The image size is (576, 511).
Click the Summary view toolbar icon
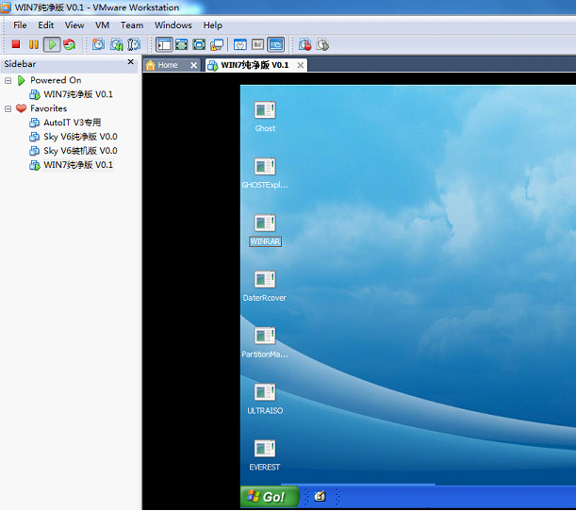(x=240, y=44)
